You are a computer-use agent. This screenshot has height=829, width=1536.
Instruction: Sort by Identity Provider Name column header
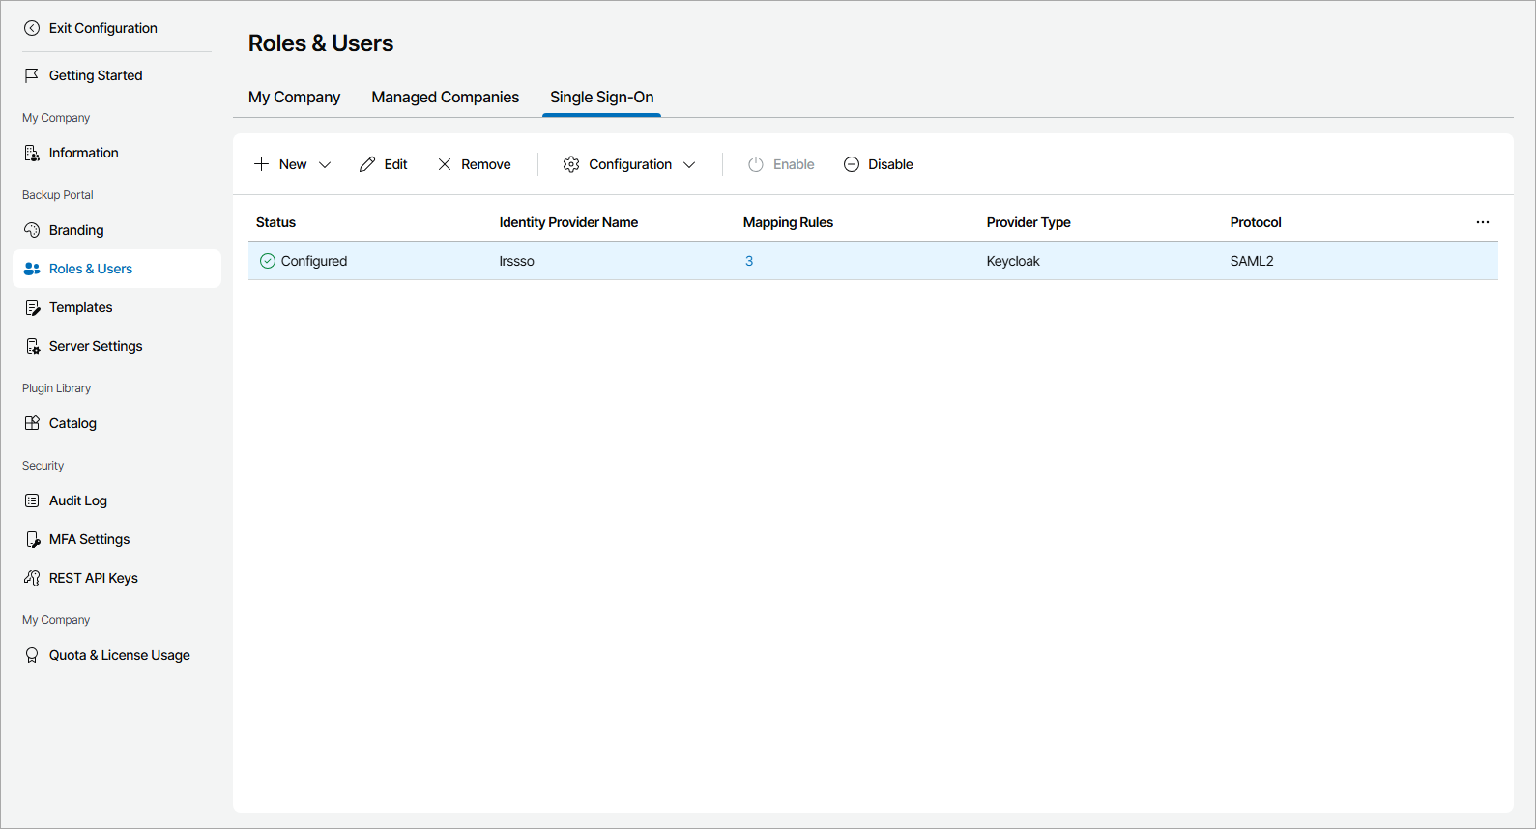pyautogui.click(x=568, y=222)
